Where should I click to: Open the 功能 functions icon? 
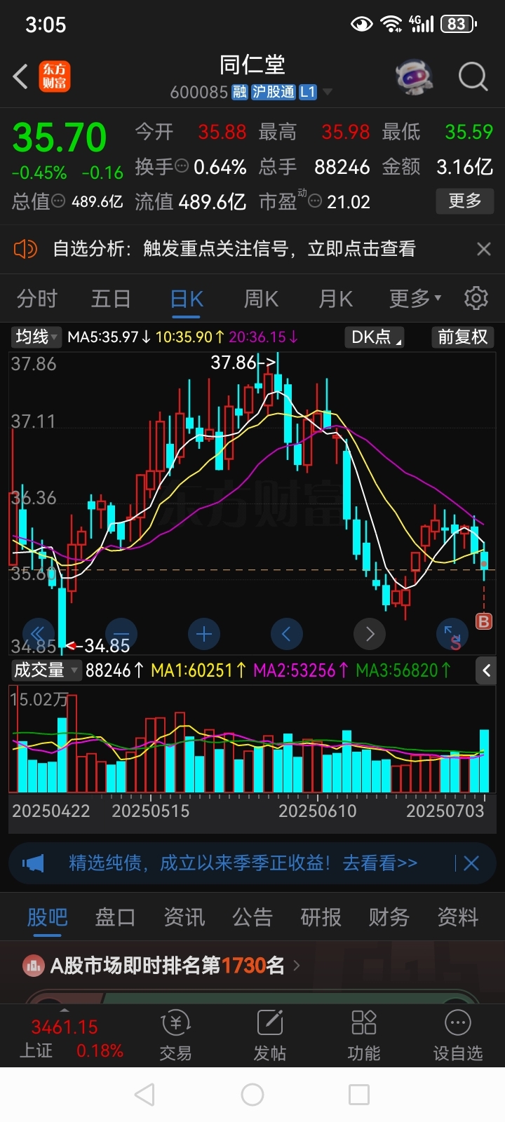(x=364, y=1036)
